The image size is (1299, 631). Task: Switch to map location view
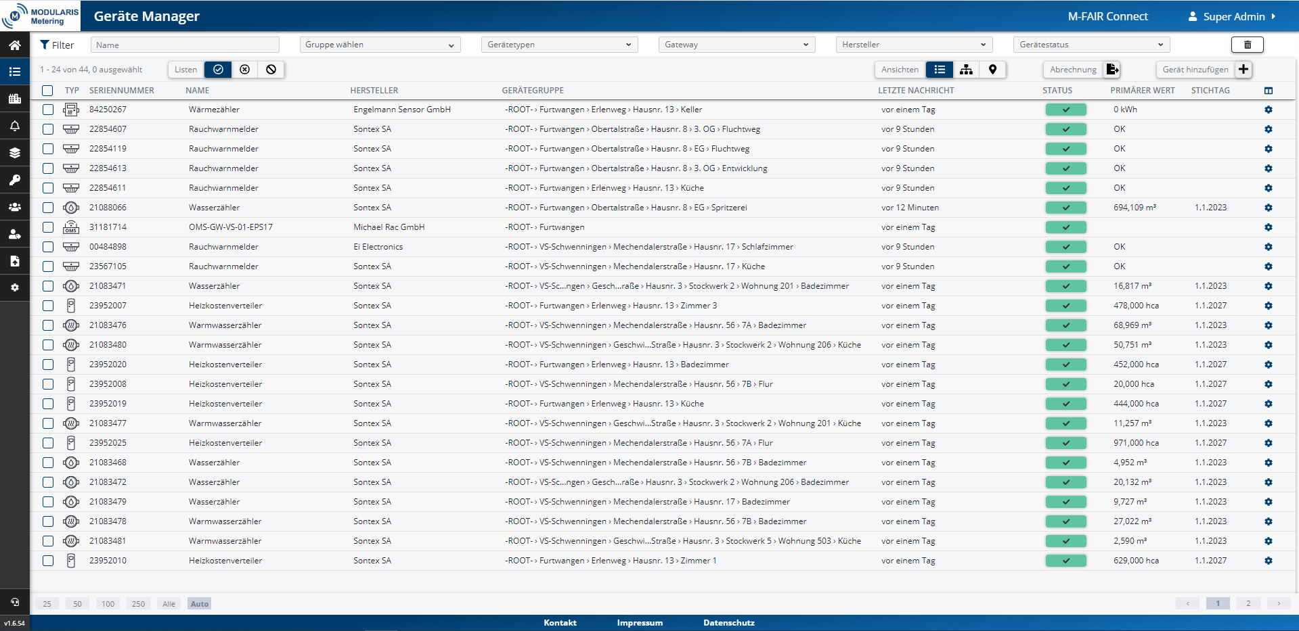992,70
